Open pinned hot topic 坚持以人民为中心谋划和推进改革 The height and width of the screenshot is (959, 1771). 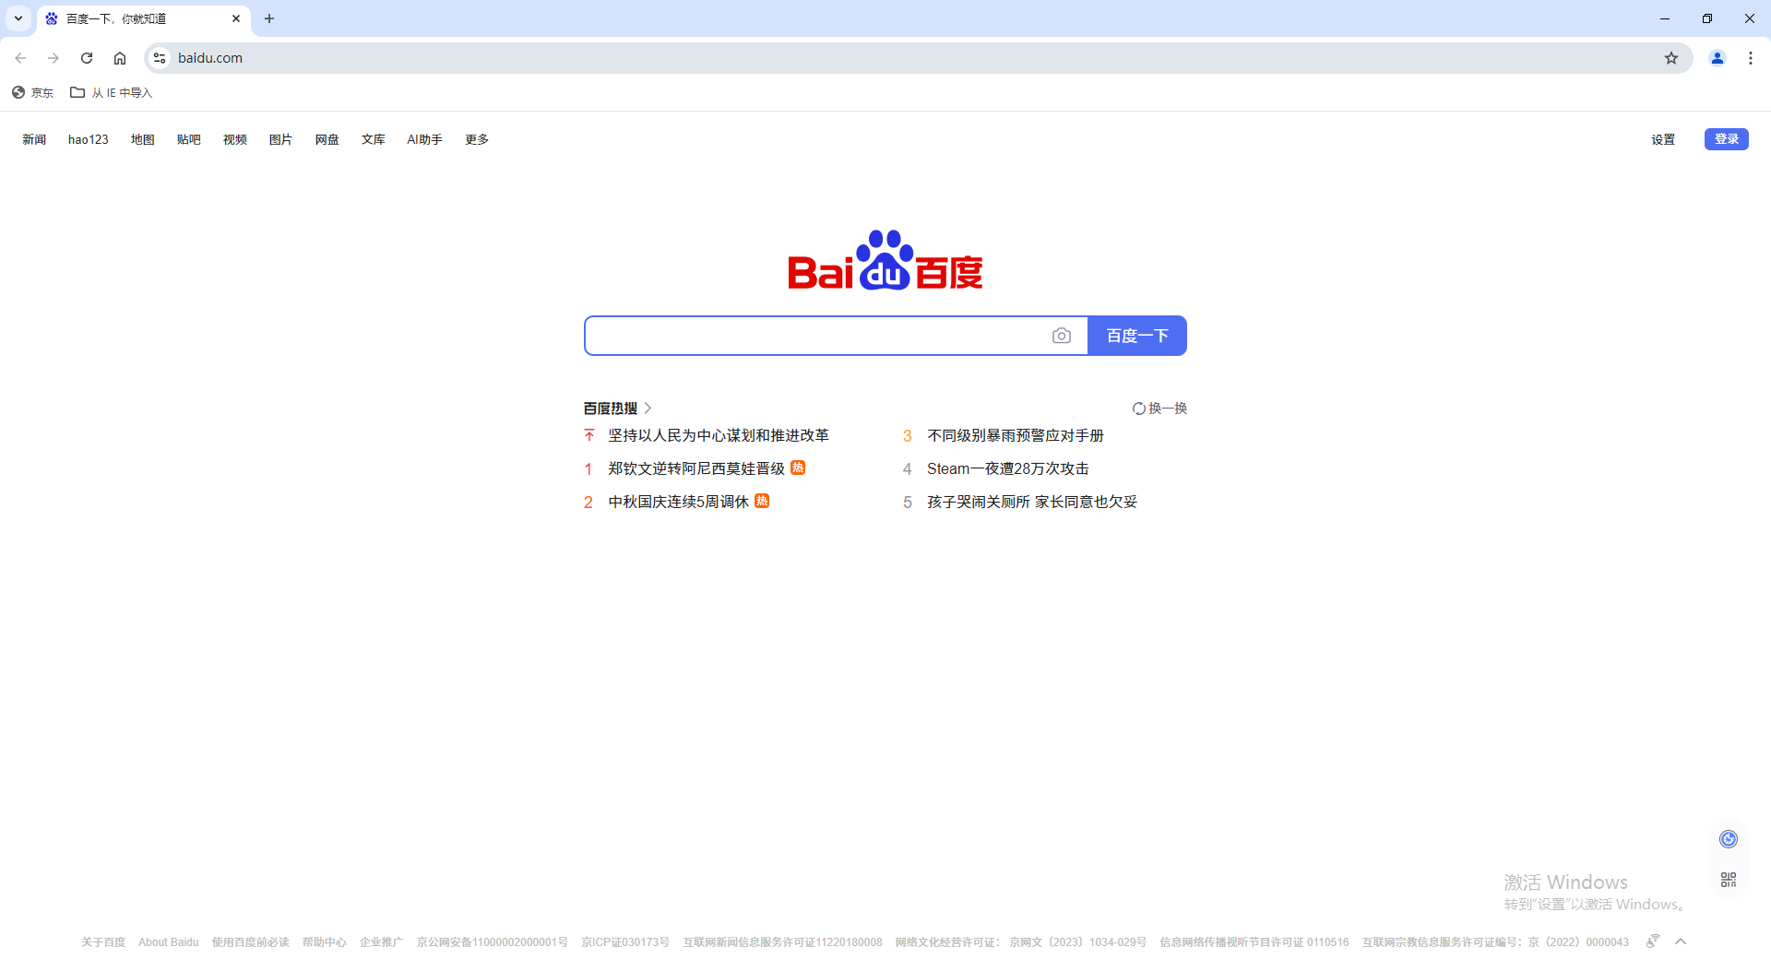(719, 435)
